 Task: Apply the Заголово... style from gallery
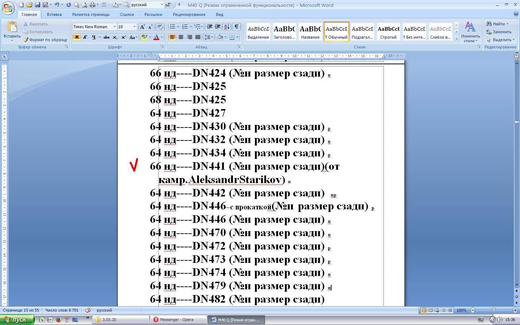tap(284, 31)
